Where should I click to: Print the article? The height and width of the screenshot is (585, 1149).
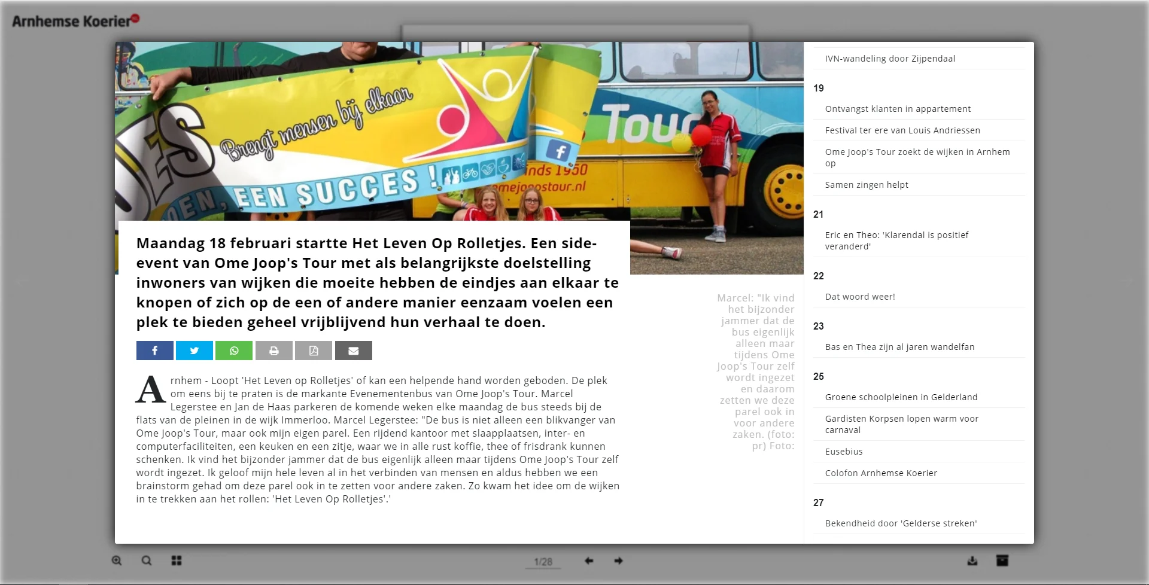(274, 351)
